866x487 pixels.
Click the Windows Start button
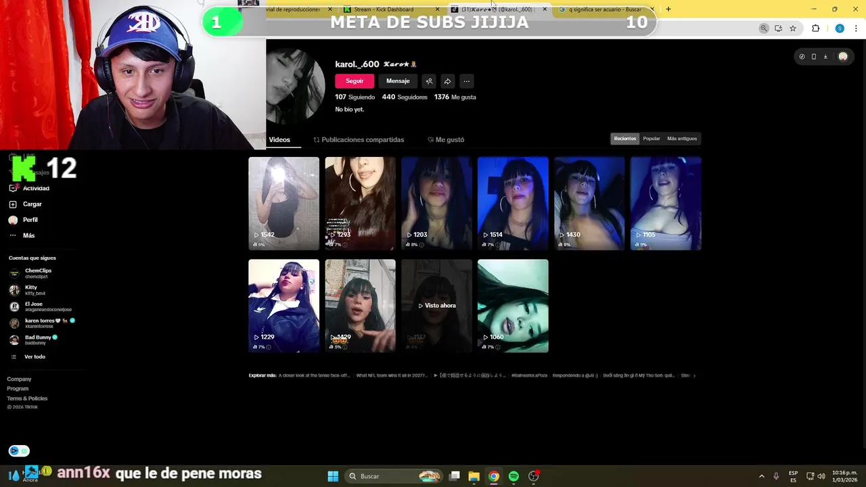click(x=333, y=476)
